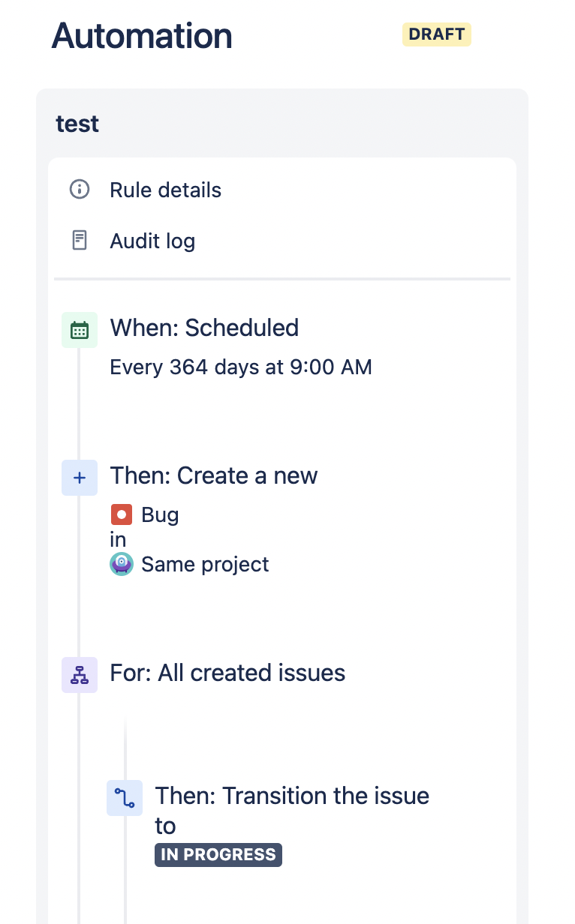Click the Same project label

coord(204,564)
